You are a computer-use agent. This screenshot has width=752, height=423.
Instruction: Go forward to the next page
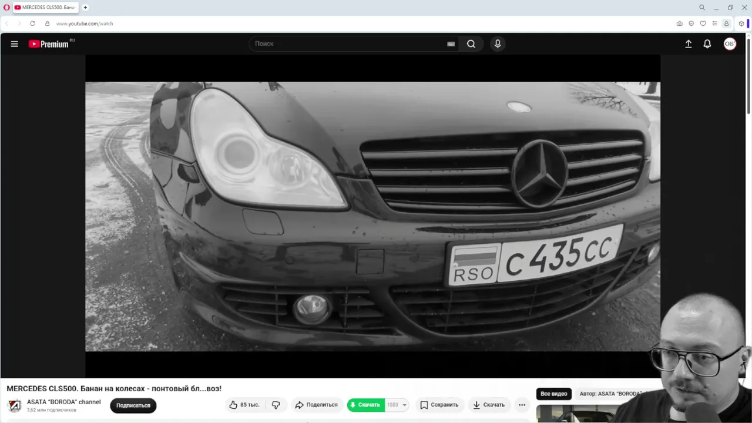pyautogui.click(x=19, y=23)
